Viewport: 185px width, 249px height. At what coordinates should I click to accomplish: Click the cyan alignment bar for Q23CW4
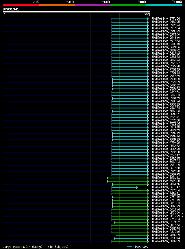[132, 238]
